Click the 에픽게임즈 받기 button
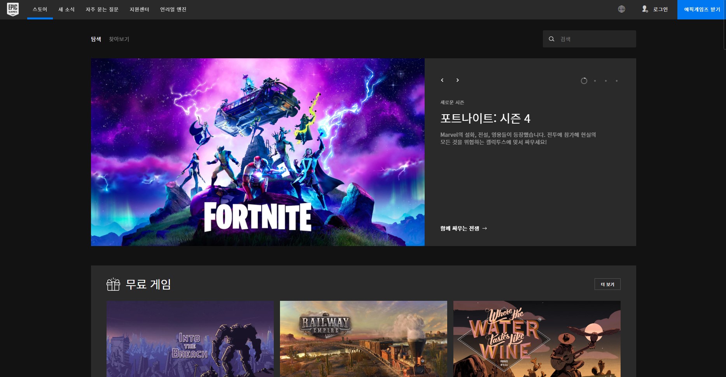 [702, 9]
